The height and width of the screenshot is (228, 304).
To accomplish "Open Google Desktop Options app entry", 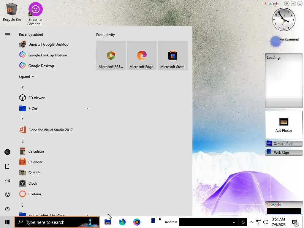I will 54,55.
